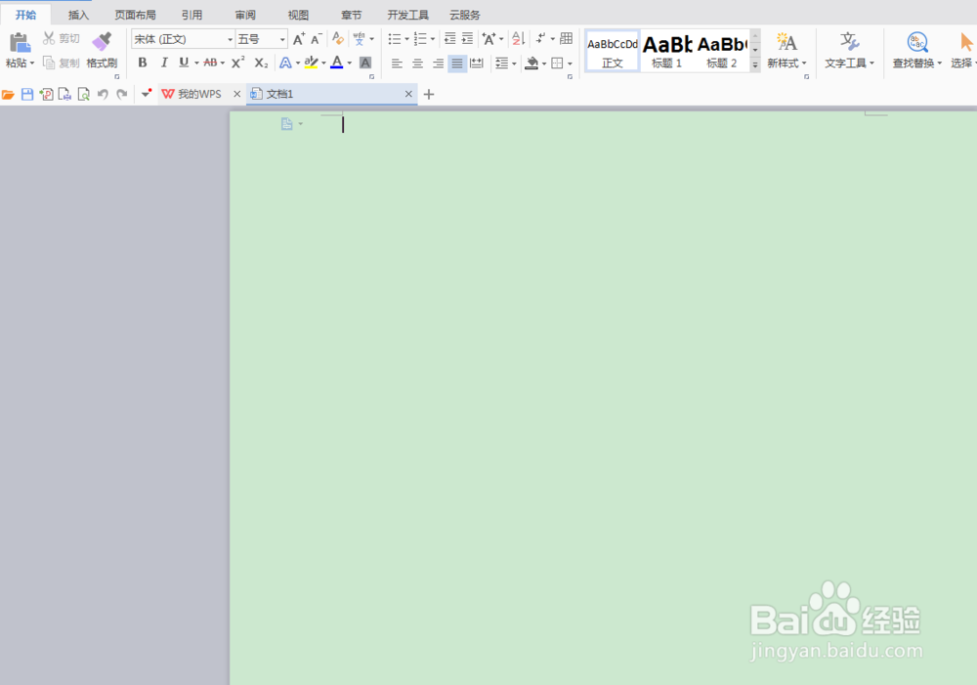Image resolution: width=977 pixels, height=685 pixels.
Task: Increase paragraph indent
Action: (x=467, y=39)
